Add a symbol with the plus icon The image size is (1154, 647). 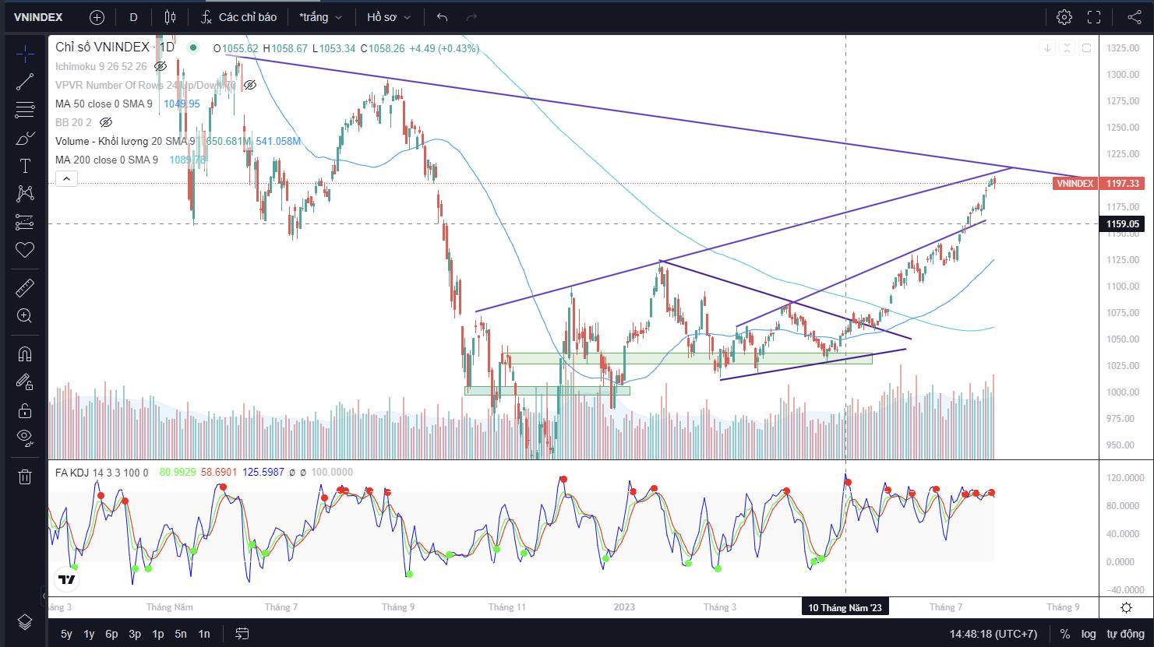[x=97, y=17]
